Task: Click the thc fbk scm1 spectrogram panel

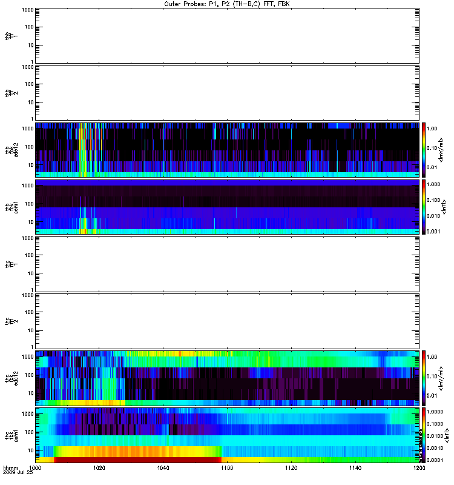Action: [228, 435]
